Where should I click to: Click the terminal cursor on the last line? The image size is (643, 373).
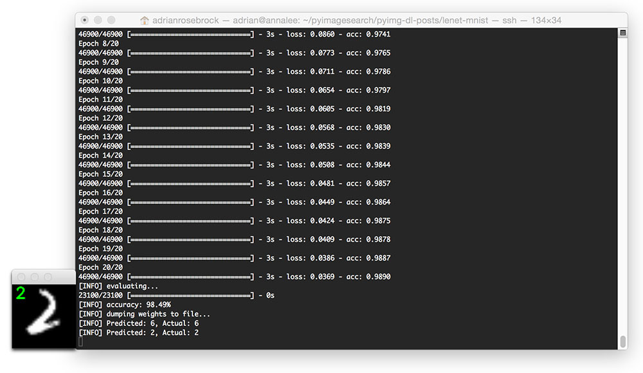(80, 342)
